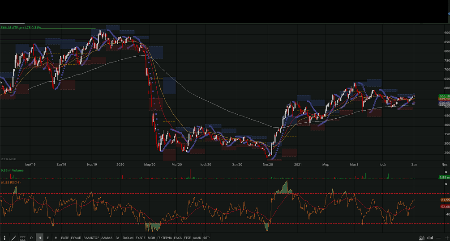
Task: Click the 9,88 m Volume label
Action: tap(12, 170)
